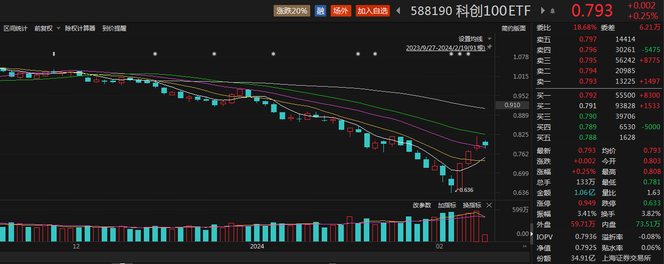The width and height of the screenshot is (664, 264).
Task: Click the pin icon beside date range
Action: coord(490,47)
